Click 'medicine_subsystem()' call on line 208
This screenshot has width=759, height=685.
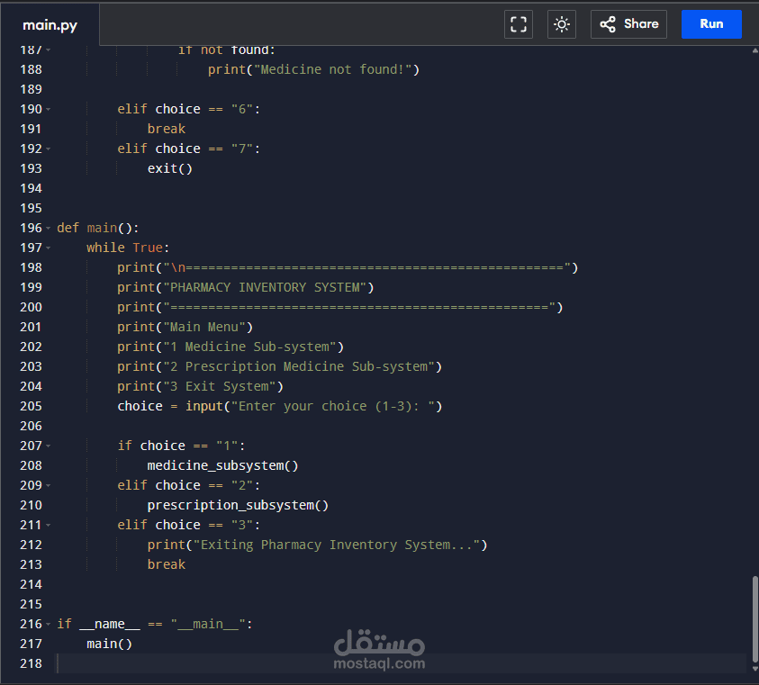(x=222, y=465)
